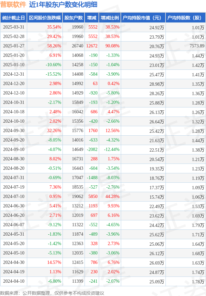Click the 增减 column header
206x296 pixels.
pyautogui.click(x=92, y=18)
